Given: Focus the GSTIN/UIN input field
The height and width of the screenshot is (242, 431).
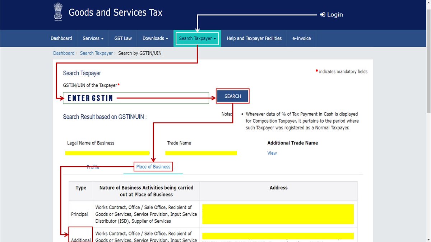Looking at the screenshot, I should coord(136,98).
